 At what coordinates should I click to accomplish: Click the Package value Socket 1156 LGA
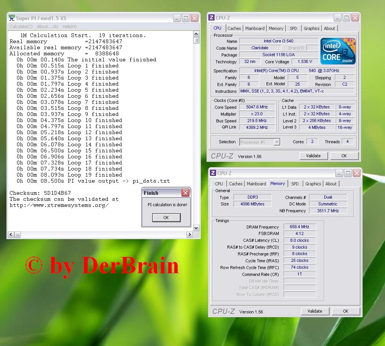tap(279, 55)
